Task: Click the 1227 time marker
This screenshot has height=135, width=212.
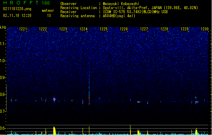Action: pyautogui.click(x=144, y=29)
